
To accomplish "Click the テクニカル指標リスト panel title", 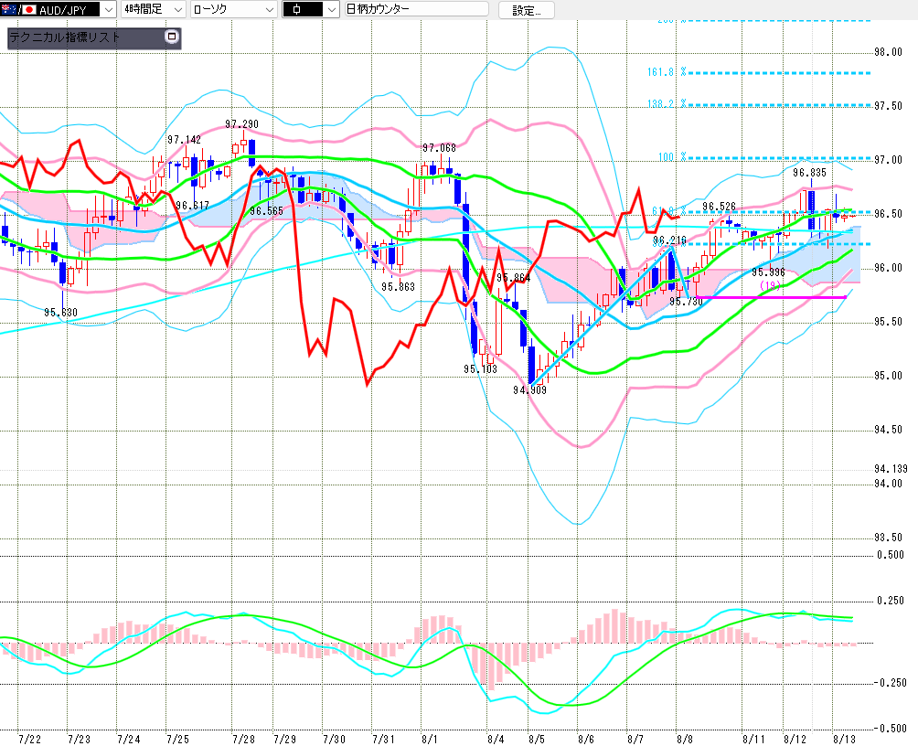I will 65,37.
